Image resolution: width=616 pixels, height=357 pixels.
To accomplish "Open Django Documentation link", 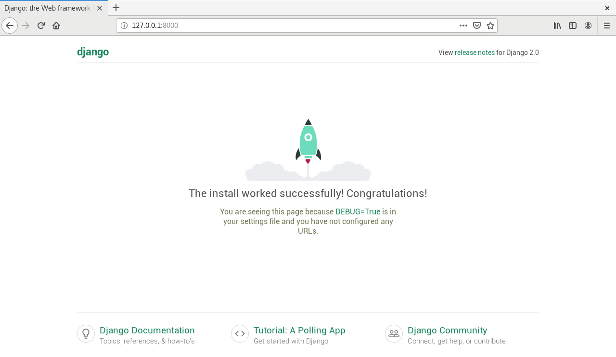I will (x=147, y=331).
